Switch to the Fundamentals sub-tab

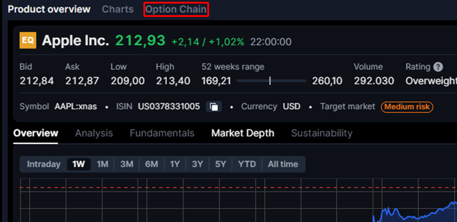click(162, 133)
